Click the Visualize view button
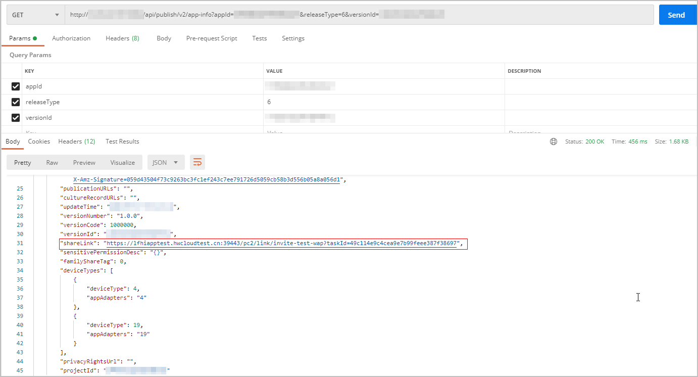This screenshot has width=698, height=377. [x=123, y=162]
